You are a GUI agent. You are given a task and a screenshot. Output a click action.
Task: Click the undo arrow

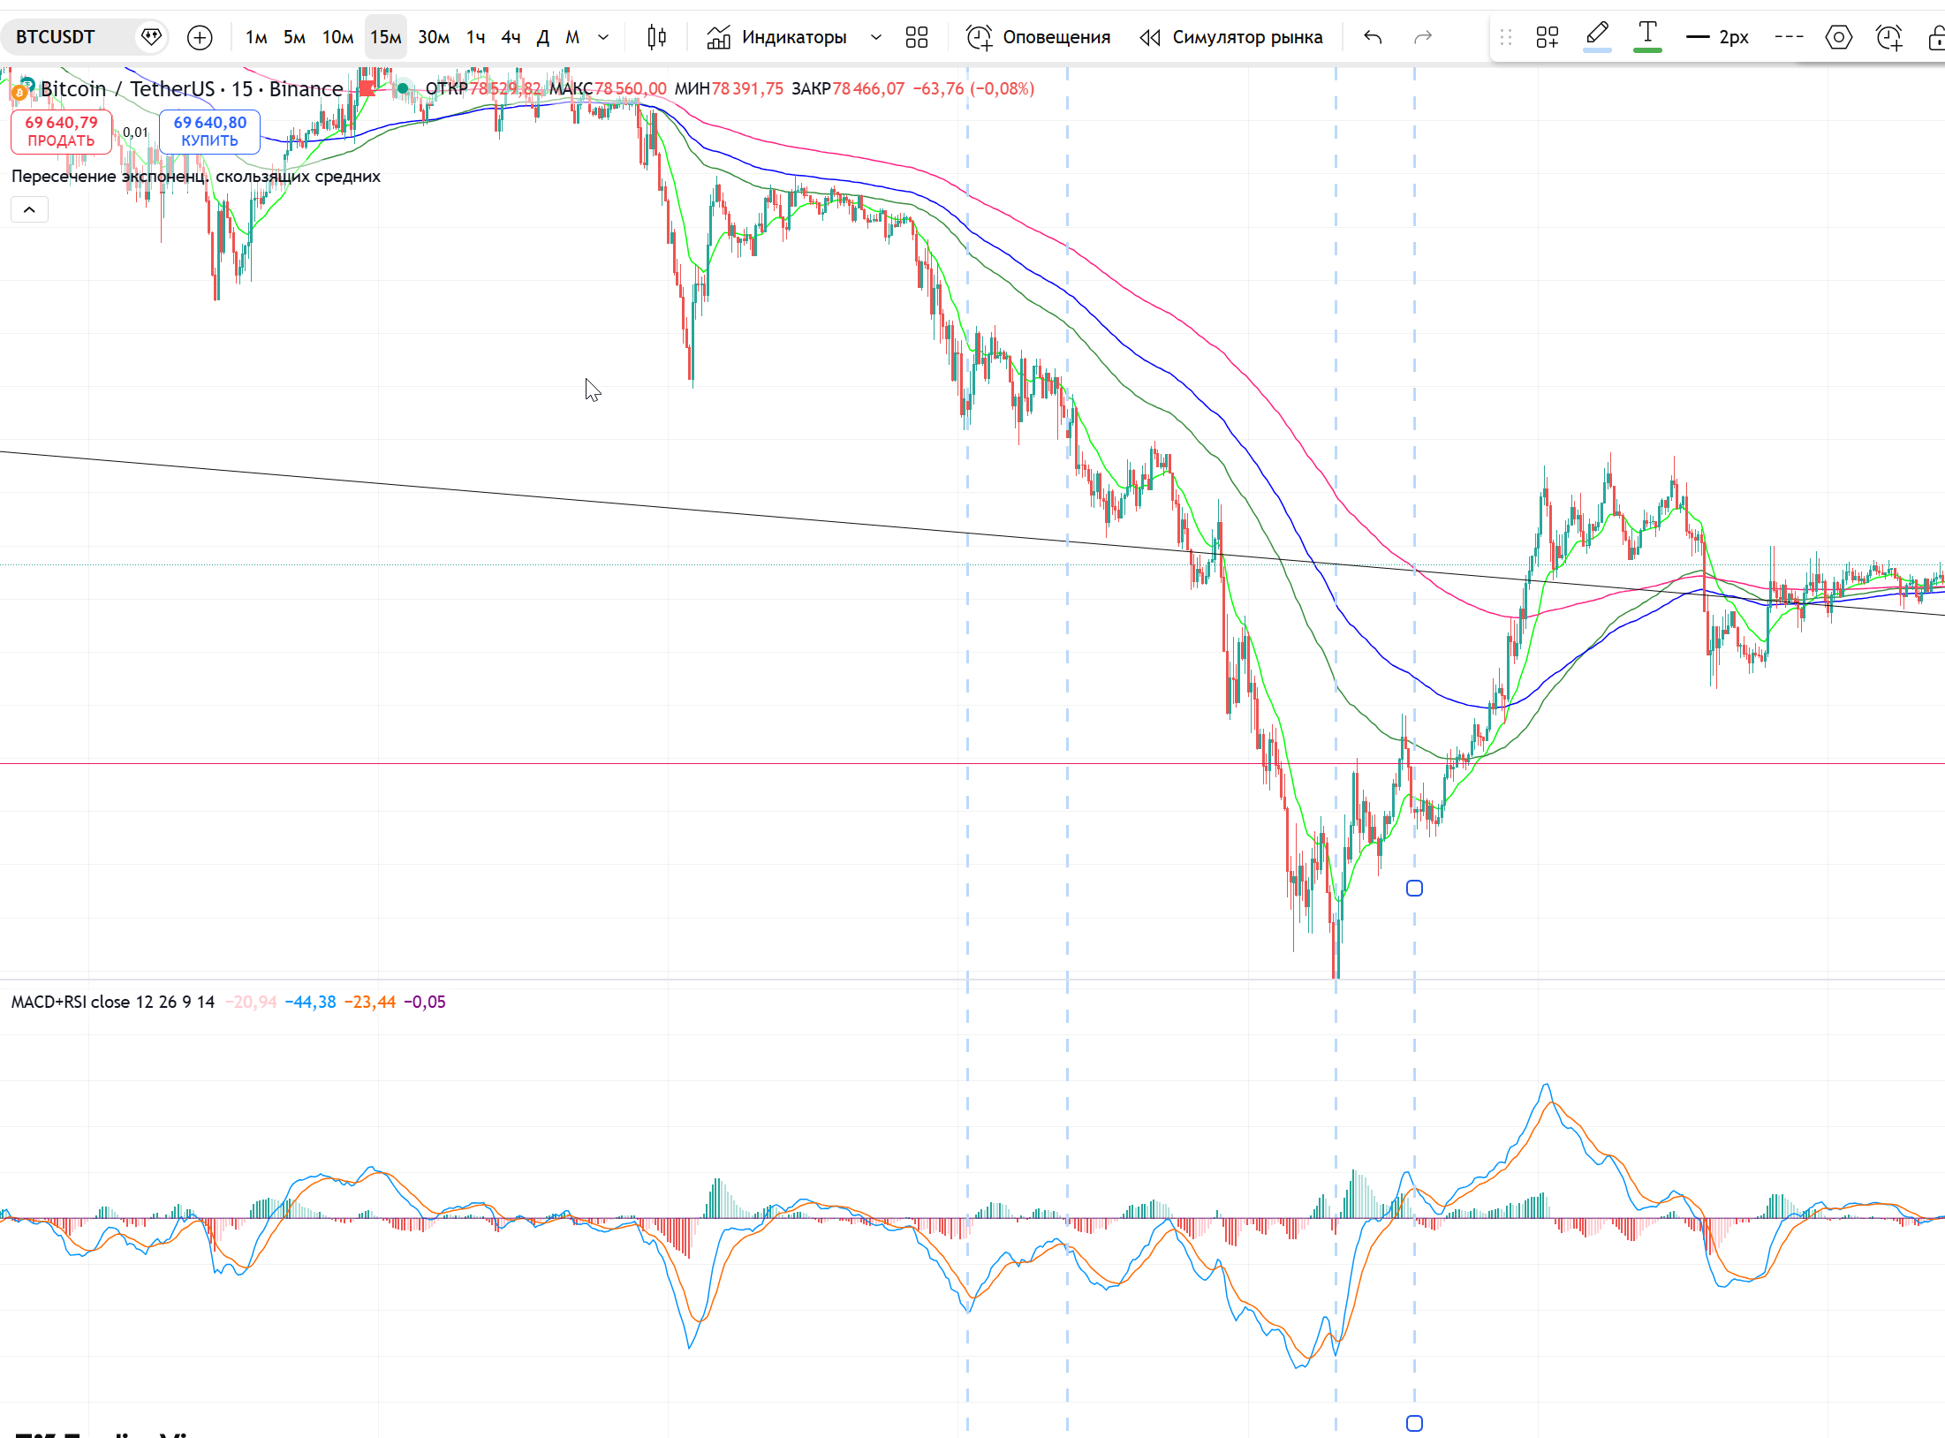point(1373,37)
